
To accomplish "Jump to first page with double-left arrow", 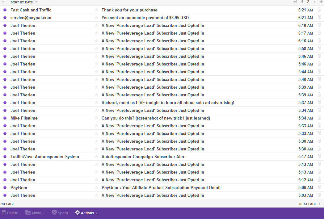I will (295, 2).
